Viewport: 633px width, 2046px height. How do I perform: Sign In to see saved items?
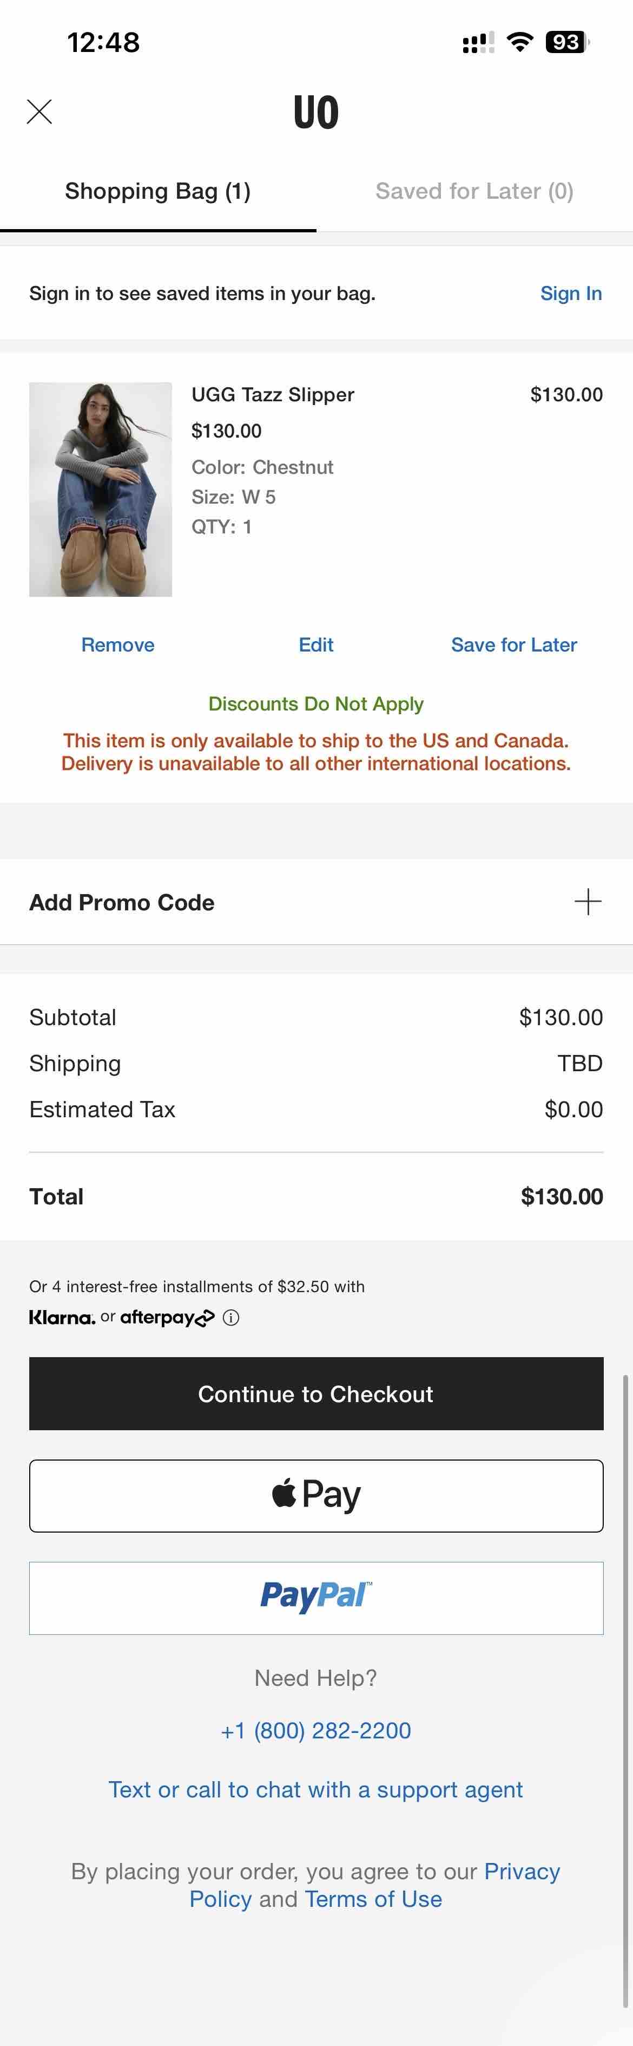point(571,293)
